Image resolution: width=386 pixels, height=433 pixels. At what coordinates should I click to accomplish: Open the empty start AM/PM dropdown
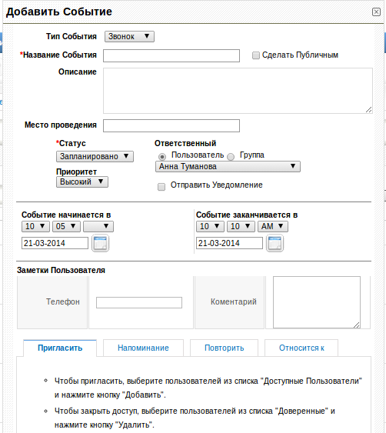(x=98, y=226)
